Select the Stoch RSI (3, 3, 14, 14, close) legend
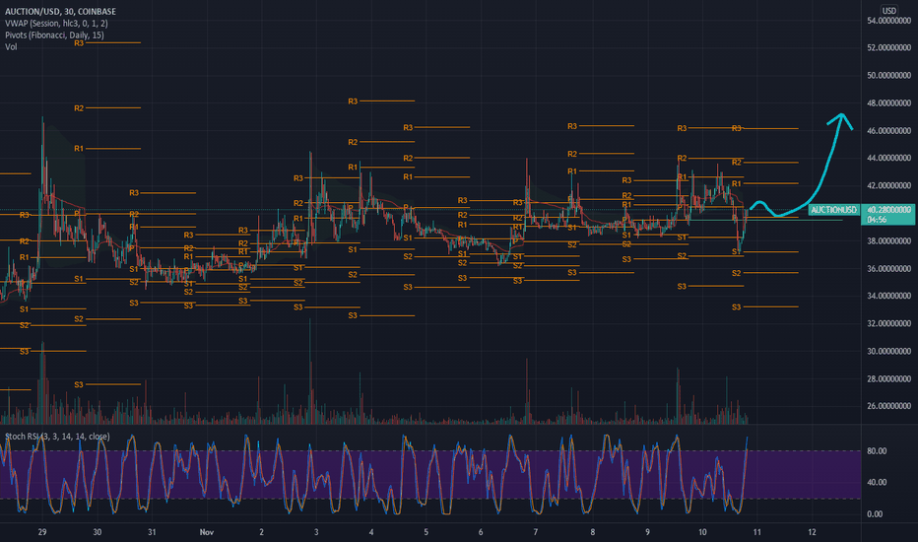 point(57,437)
